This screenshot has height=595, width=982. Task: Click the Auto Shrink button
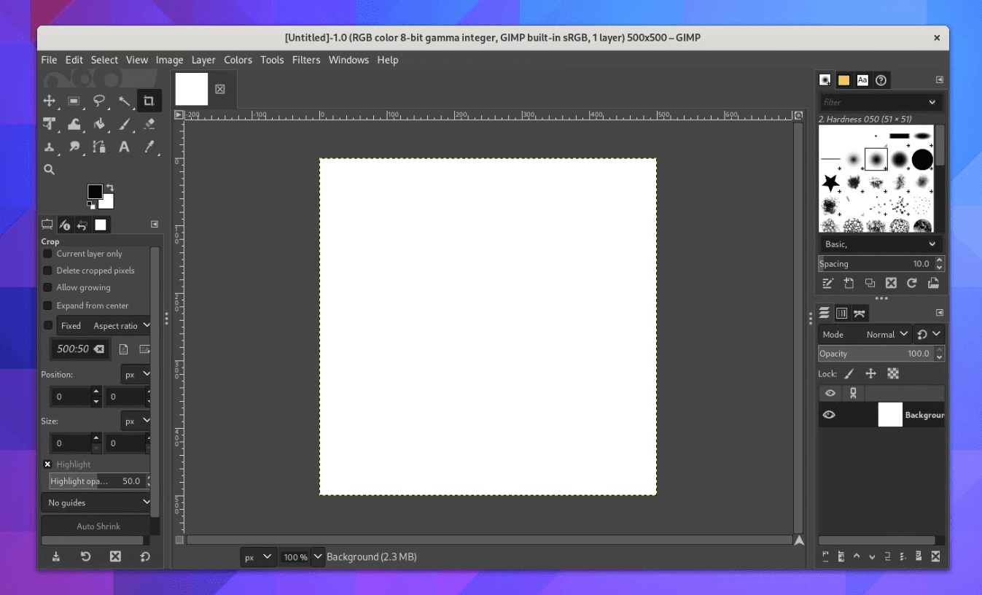[98, 526]
